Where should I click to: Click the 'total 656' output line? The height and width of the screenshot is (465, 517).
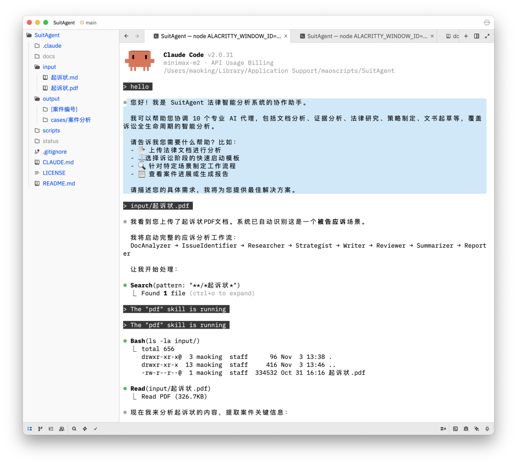click(x=158, y=349)
